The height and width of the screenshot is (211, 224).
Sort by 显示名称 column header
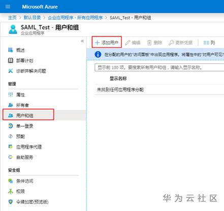(118, 79)
